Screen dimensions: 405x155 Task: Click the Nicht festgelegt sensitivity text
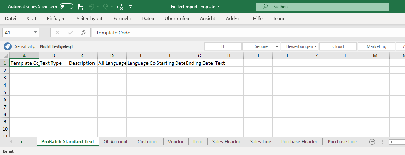point(56,46)
